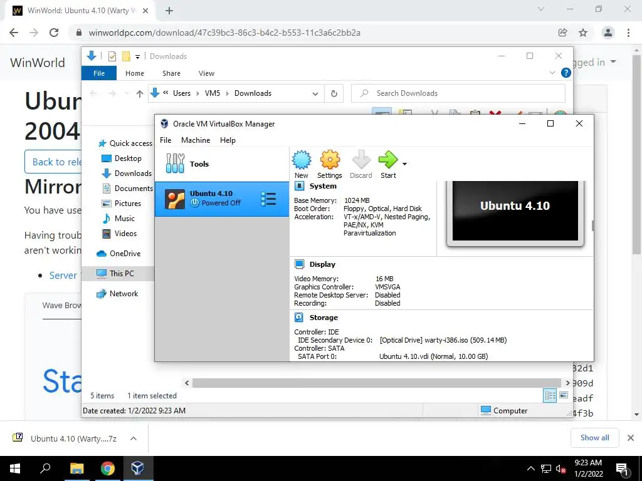Image resolution: width=642 pixels, height=481 pixels.
Task: Select Pictures in Explorer navigation pane
Action: 121,204
